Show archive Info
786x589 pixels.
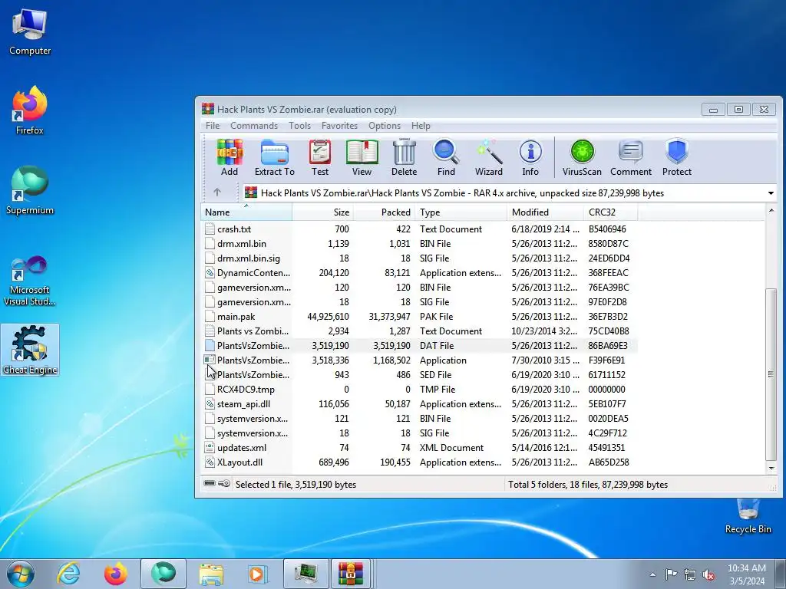point(530,157)
